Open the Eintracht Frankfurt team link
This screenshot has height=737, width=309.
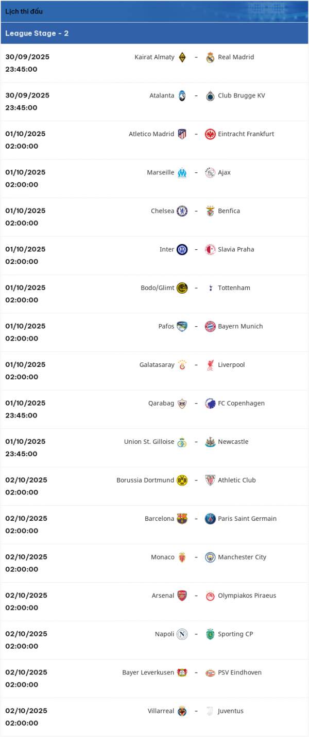[x=246, y=134]
